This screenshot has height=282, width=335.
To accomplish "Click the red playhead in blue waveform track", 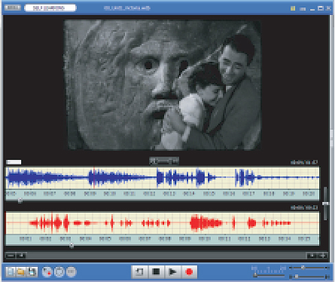I will 94,178.
